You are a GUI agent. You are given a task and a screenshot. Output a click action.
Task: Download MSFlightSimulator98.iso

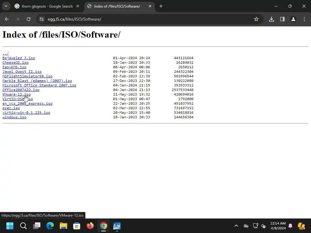click(x=27, y=76)
